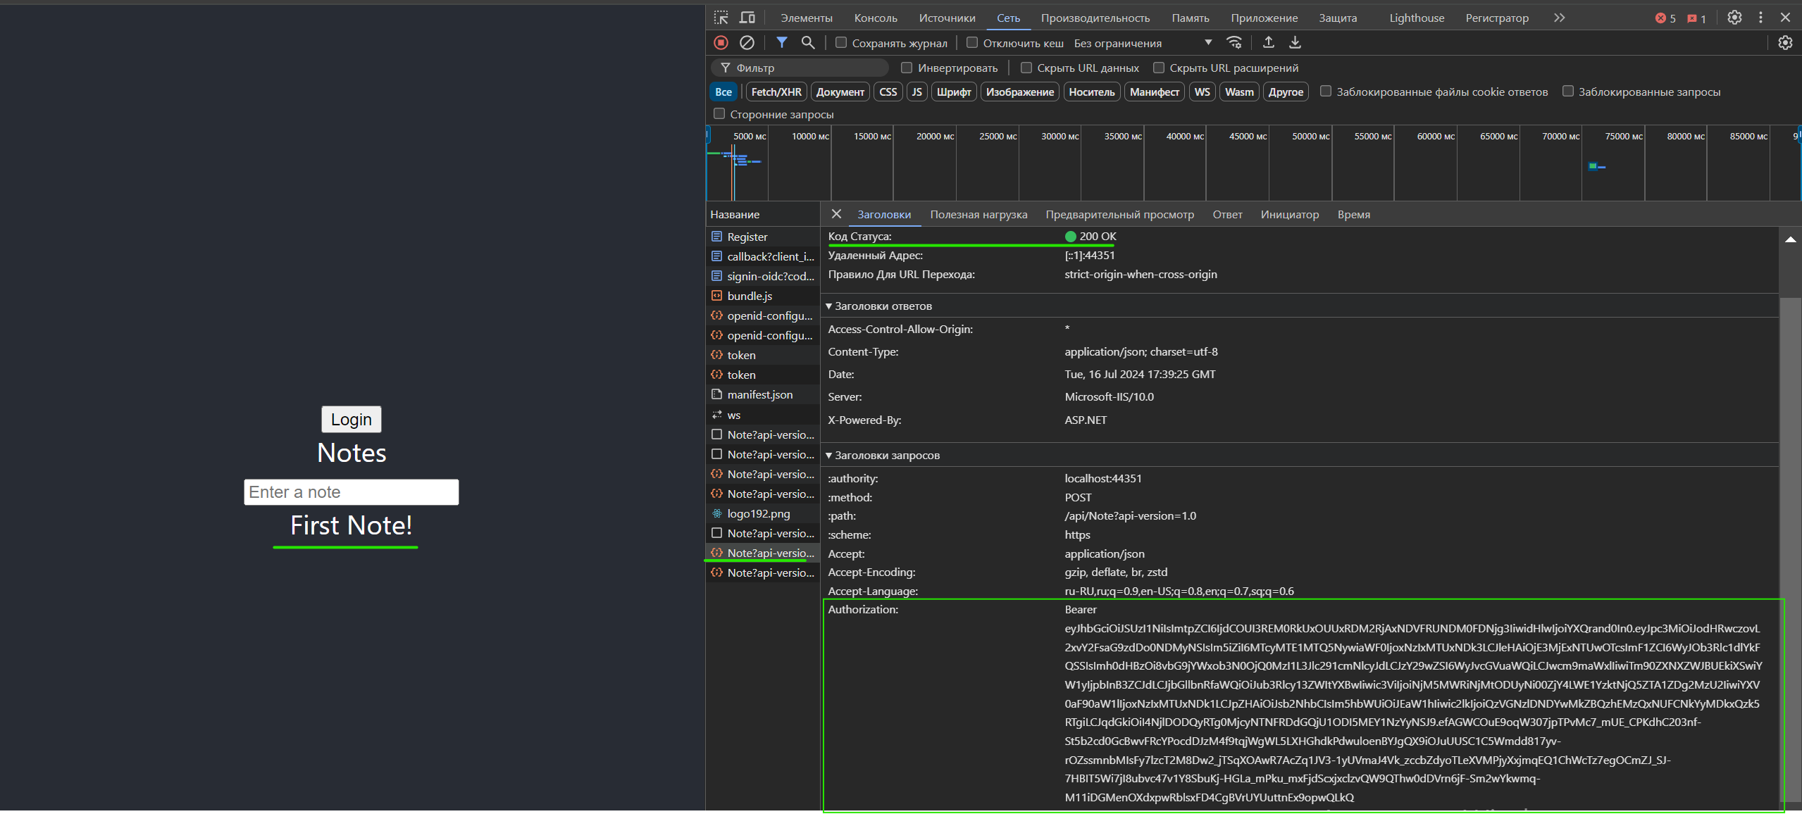Image resolution: width=1802 pixels, height=814 pixels.
Task: Open the Полезная нагрузка tab
Action: click(x=978, y=215)
